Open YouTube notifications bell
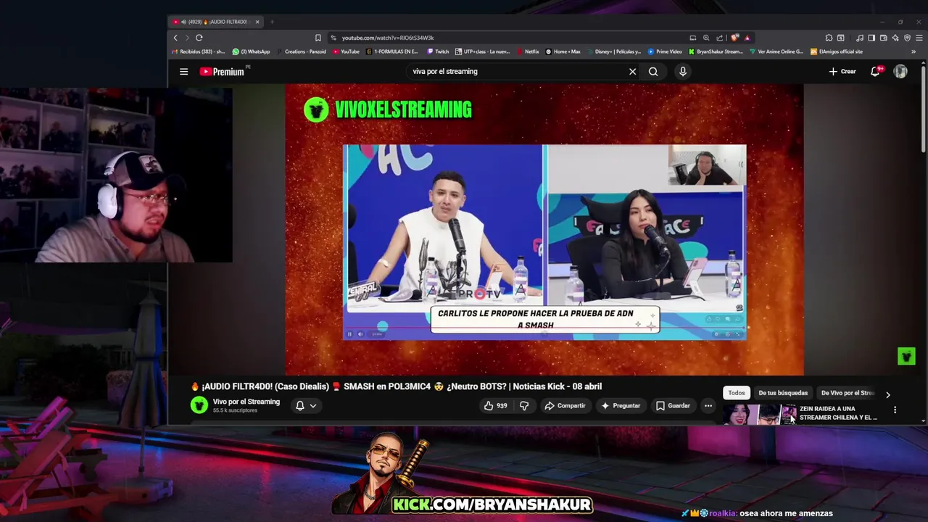 [875, 71]
